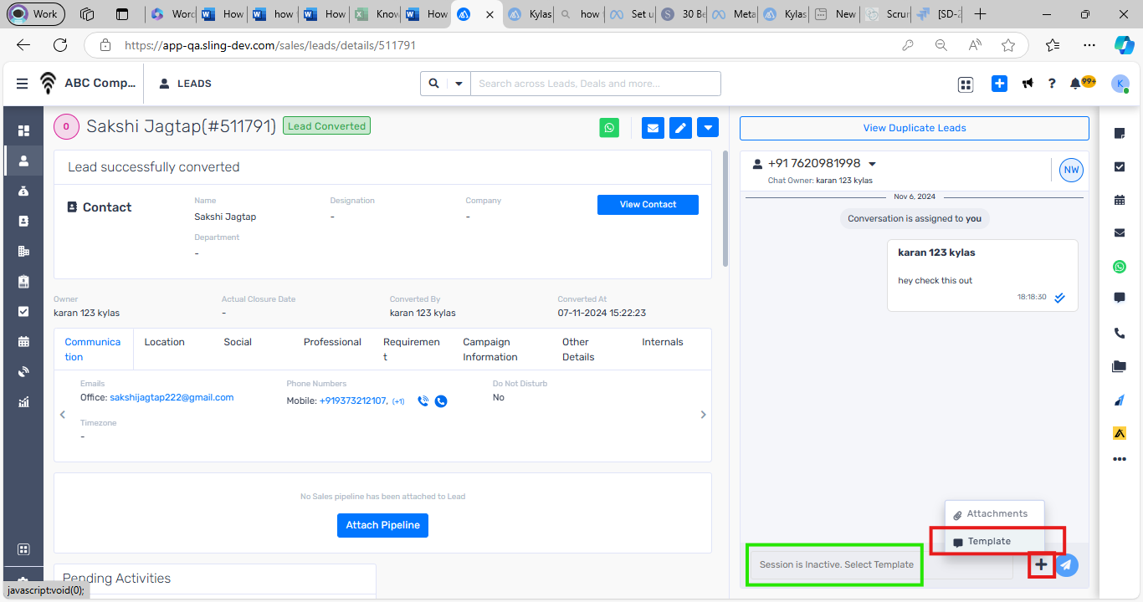1143x602 pixels.
Task: Click the (+1) additional phone numbers link
Action: click(398, 401)
